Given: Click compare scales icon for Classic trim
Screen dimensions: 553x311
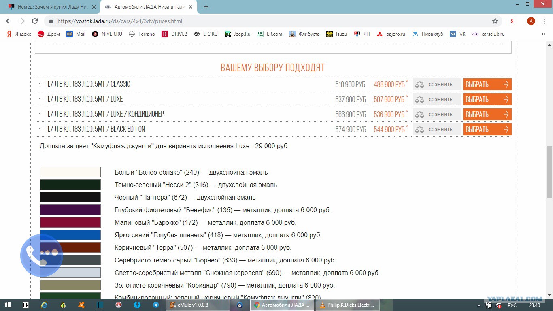Looking at the screenshot, I should (419, 84).
